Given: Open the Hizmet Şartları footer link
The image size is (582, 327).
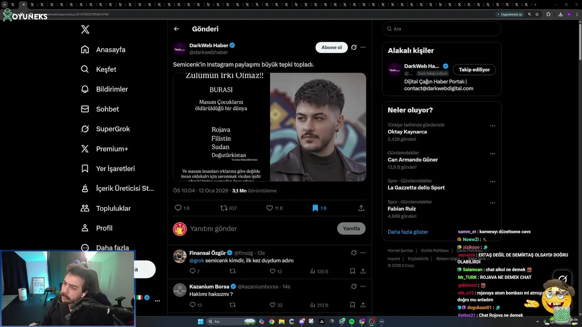Looking at the screenshot, I should (x=400, y=251).
